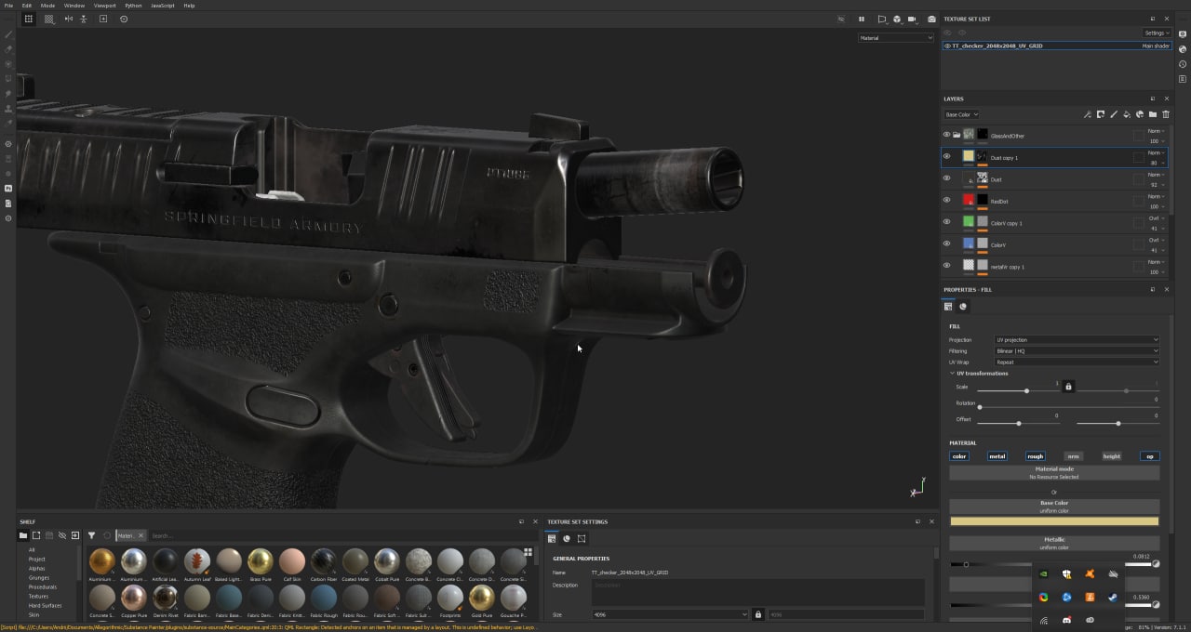The height and width of the screenshot is (632, 1191).
Task: Open the Edit menu
Action: [27, 6]
